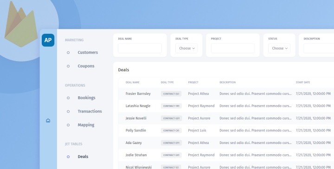Screen dimensions: 334x169
Task: Focus the Project filter field
Action: click(233, 48)
